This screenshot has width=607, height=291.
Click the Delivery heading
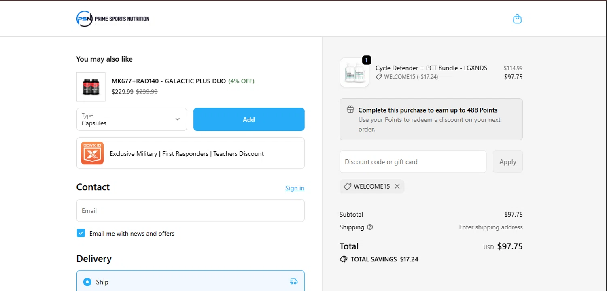click(x=94, y=259)
